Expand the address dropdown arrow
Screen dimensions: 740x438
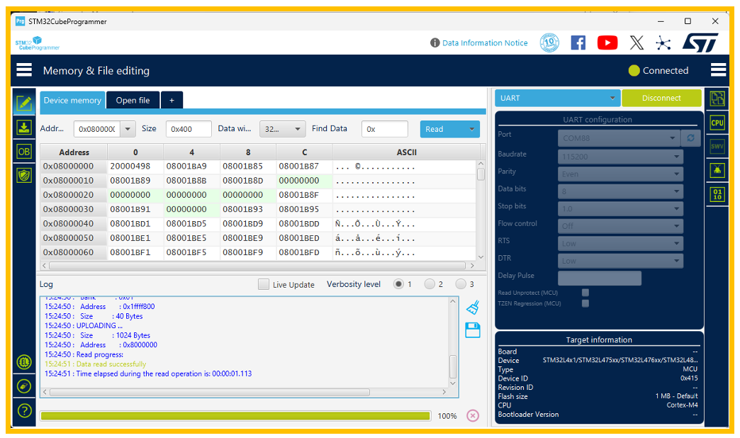(x=128, y=129)
